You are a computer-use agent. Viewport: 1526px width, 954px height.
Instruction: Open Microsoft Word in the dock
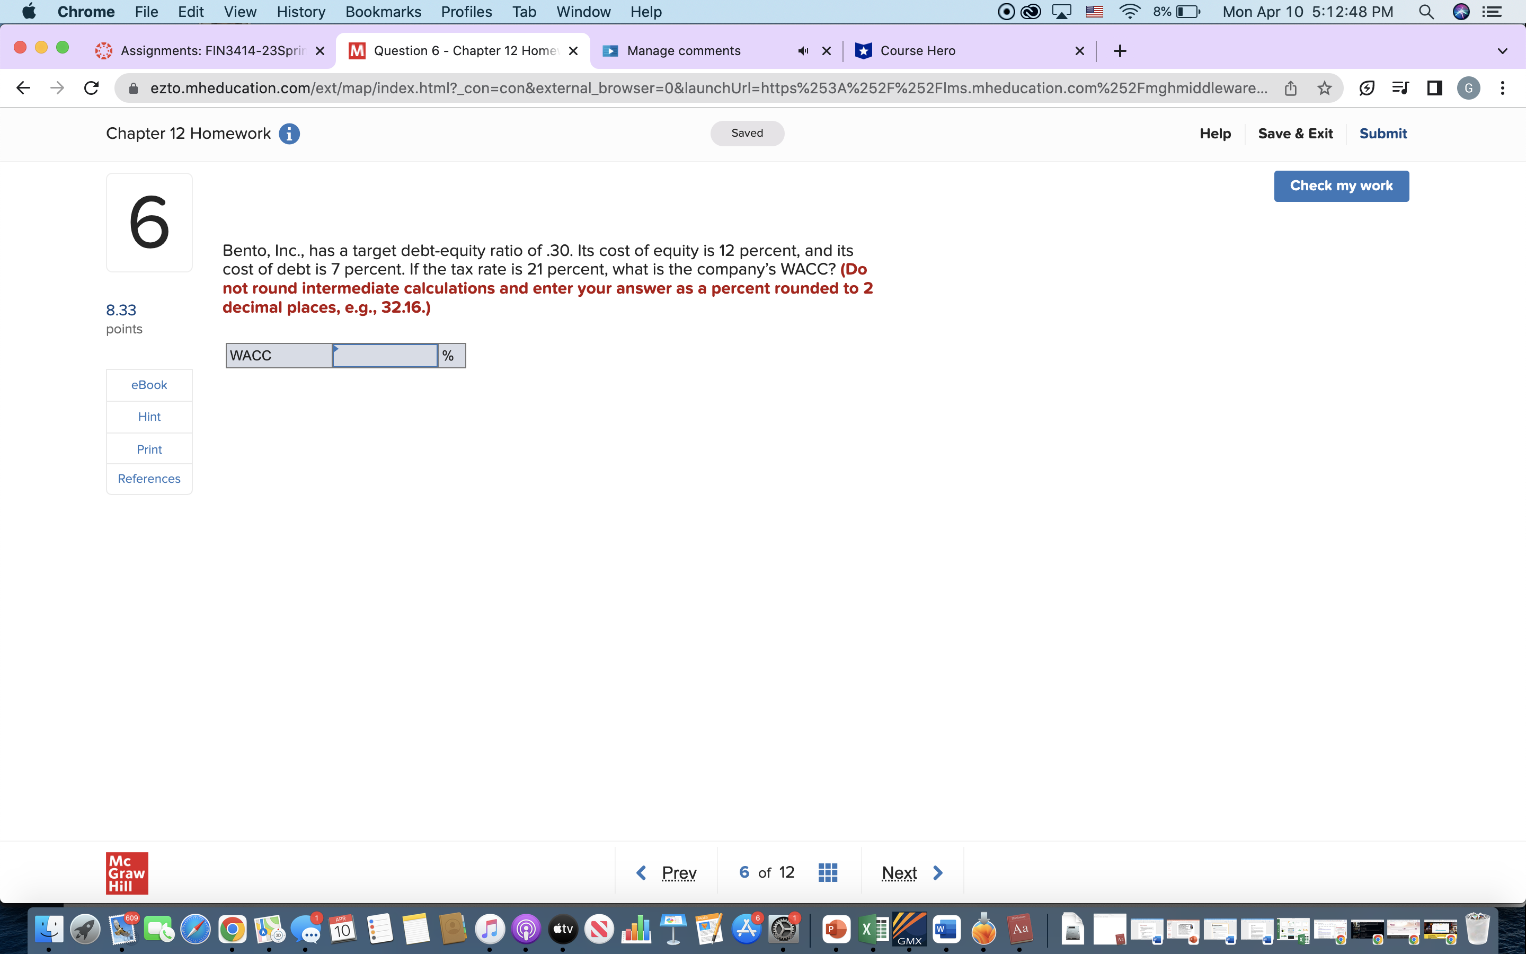(x=947, y=928)
